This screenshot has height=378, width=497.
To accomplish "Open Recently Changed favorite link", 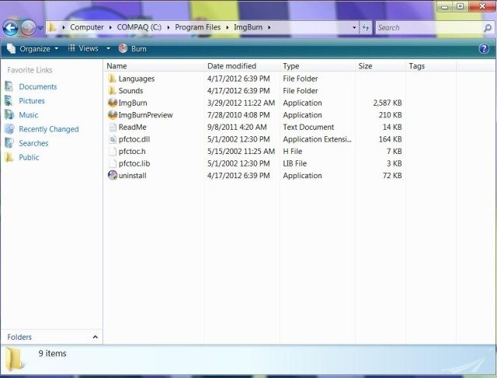I will 49,129.
